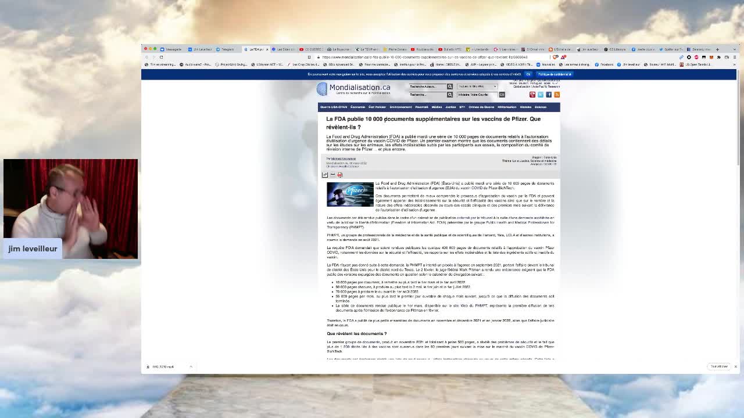Viewport: 744px width, 418px height.
Task: Open the Brave rewards triangle icon
Action: tap(563, 57)
